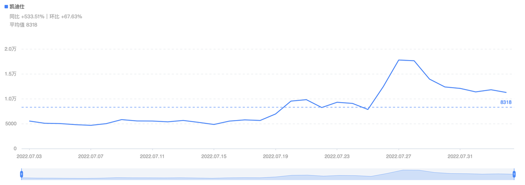The height and width of the screenshot is (185, 525).
Task: Click the 2022.07.11 date tick label
Action: [x=152, y=155]
